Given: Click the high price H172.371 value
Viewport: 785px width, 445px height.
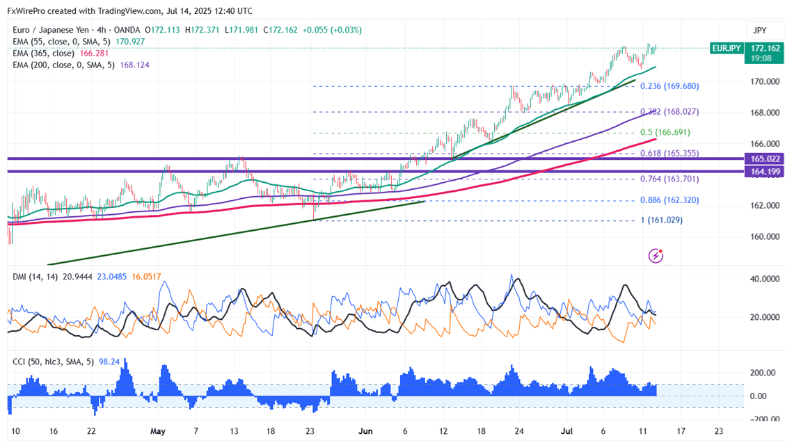Looking at the screenshot, I should tap(203, 30).
